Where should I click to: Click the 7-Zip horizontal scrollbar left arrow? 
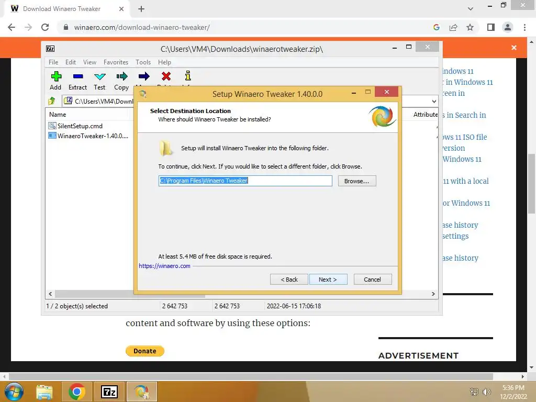pyautogui.click(x=51, y=294)
